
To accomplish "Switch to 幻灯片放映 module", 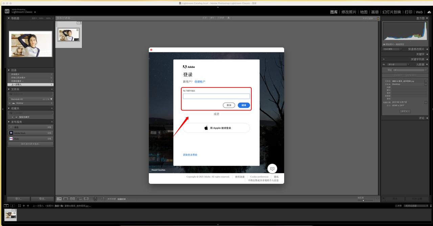I will (x=392, y=12).
